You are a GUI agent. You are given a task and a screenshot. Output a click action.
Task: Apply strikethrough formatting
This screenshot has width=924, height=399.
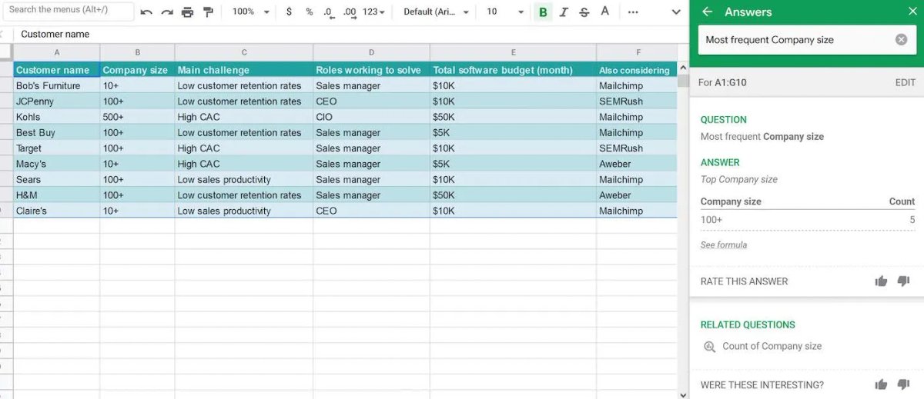point(584,12)
